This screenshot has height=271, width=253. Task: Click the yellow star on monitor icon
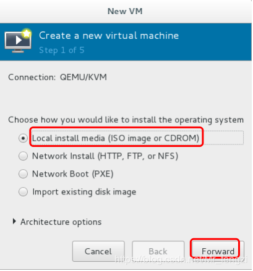coord(27,33)
